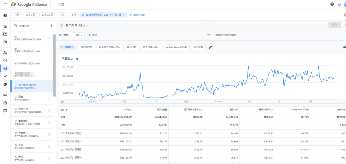Image resolution: width=346 pixels, height=164 pixels.
Task: Toggle the 每千次展示收入 metric chip
Action: [151, 47]
